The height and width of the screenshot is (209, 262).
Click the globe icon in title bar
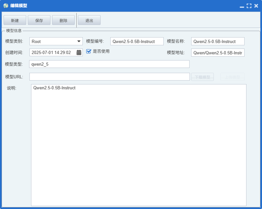point(6,6)
